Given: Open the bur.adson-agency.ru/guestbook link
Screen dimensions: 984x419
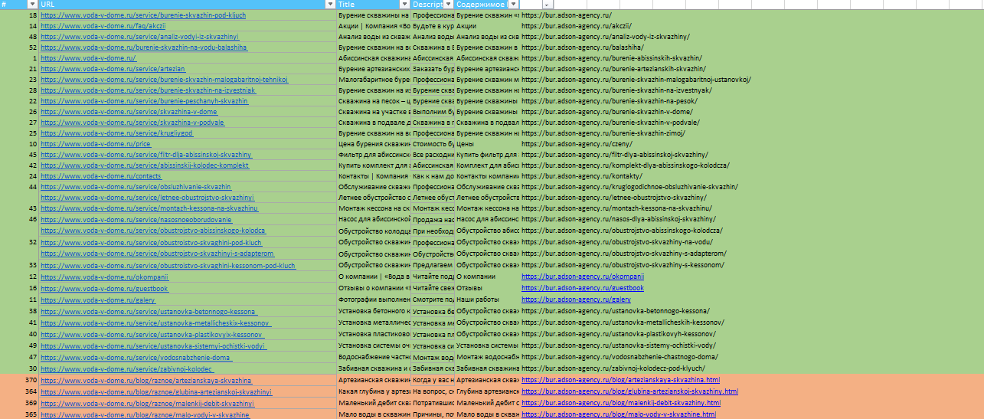Looking at the screenshot, I should [x=583, y=288].
